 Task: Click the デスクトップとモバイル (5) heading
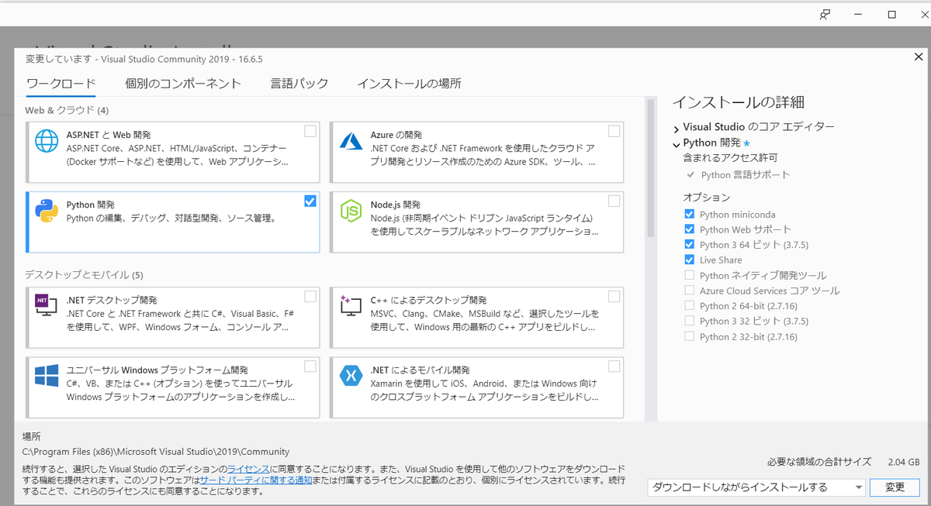point(84,275)
